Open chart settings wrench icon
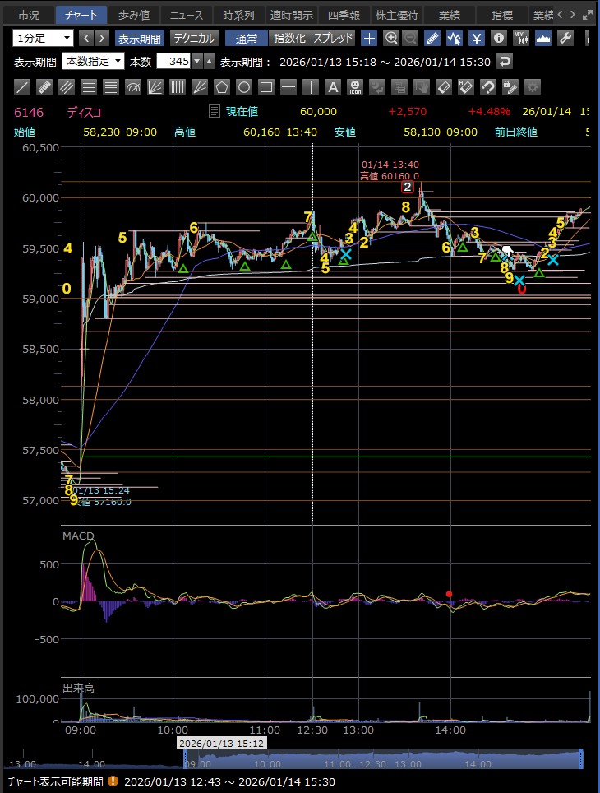600x793 pixels. coord(565,38)
